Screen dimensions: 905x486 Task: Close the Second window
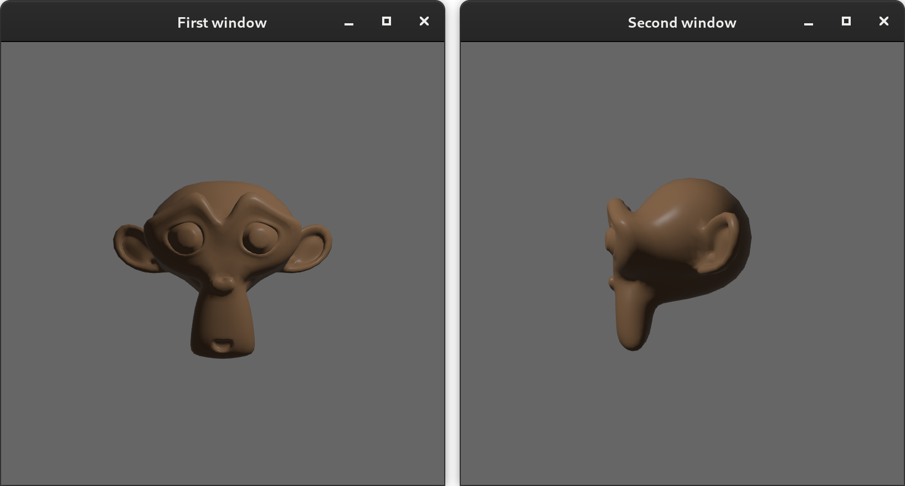pos(884,21)
